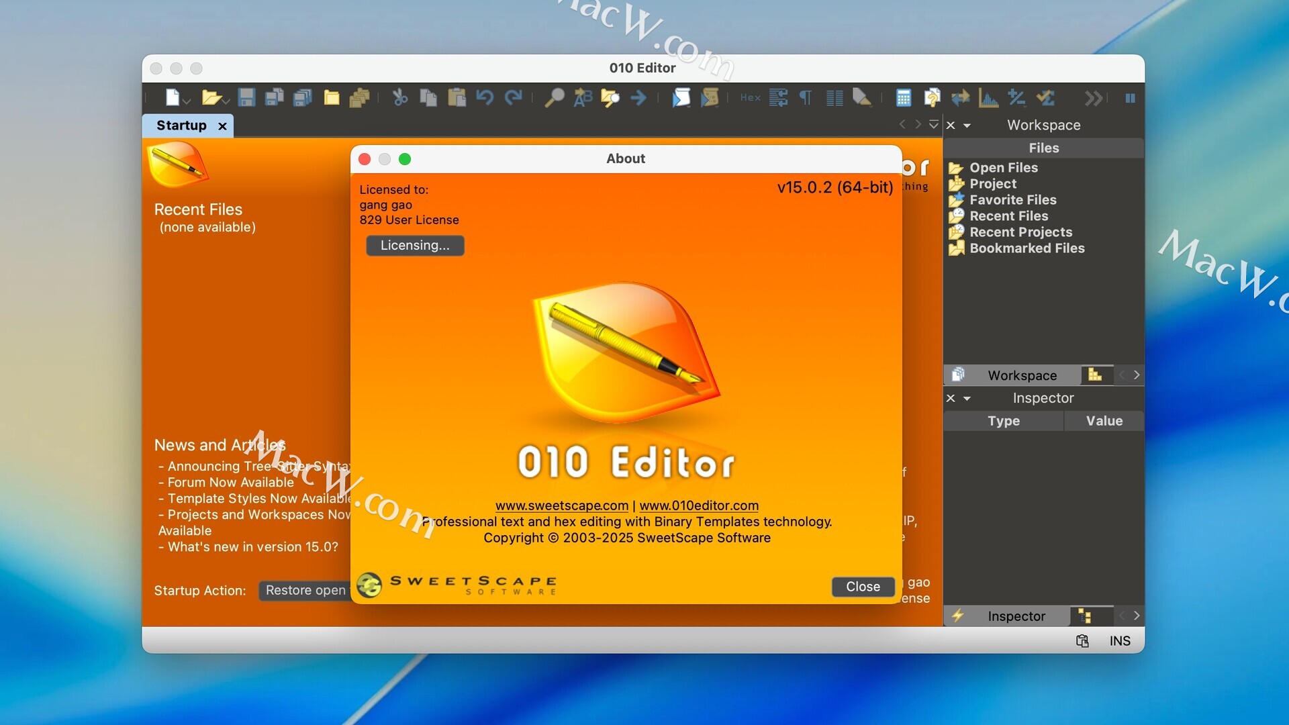This screenshot has width=1289, height=725.
Task: Create a new file with the New icon
Action: point(173,98)
